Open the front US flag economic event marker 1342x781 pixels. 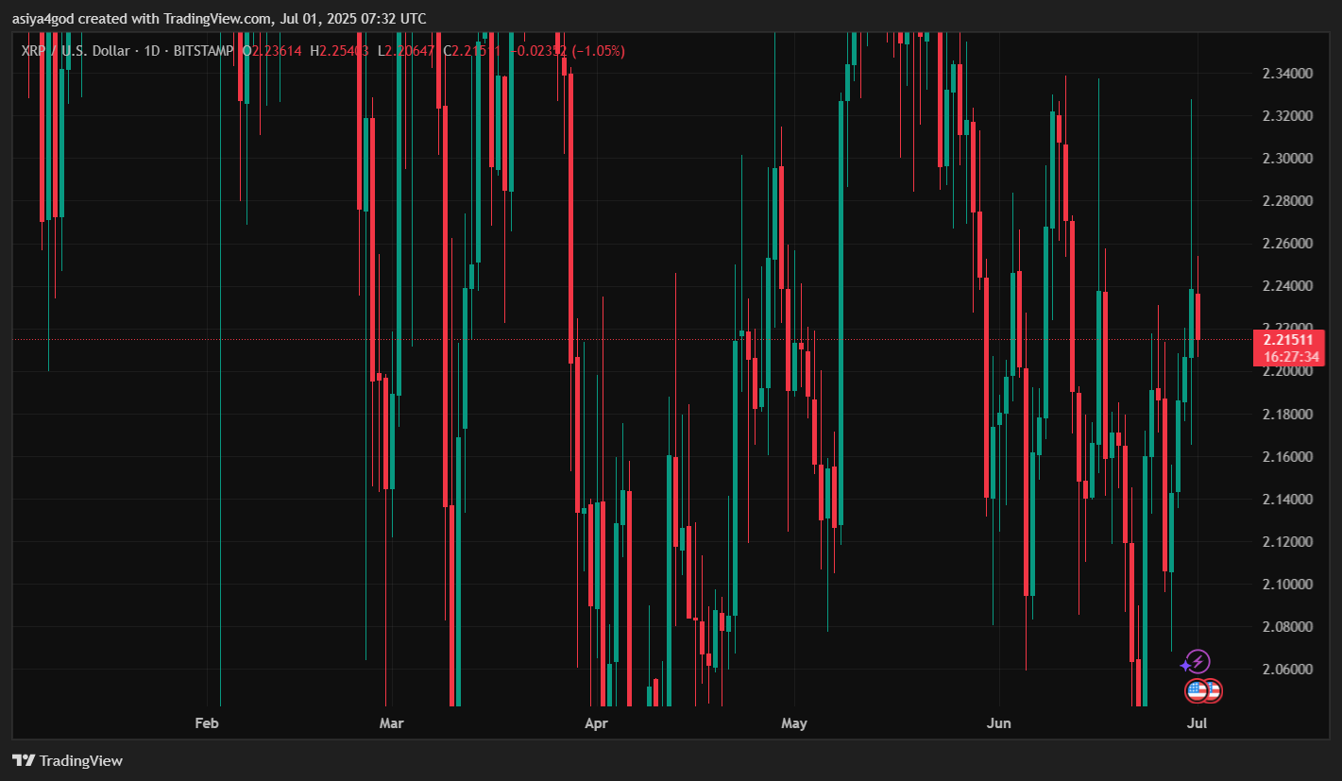click(1197, 691)
